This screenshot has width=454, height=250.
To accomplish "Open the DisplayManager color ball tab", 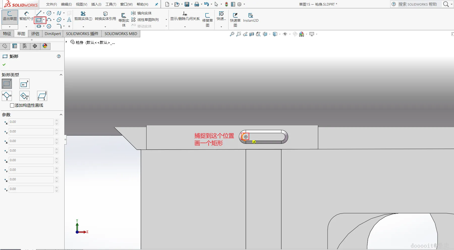I will coord(45,46).
